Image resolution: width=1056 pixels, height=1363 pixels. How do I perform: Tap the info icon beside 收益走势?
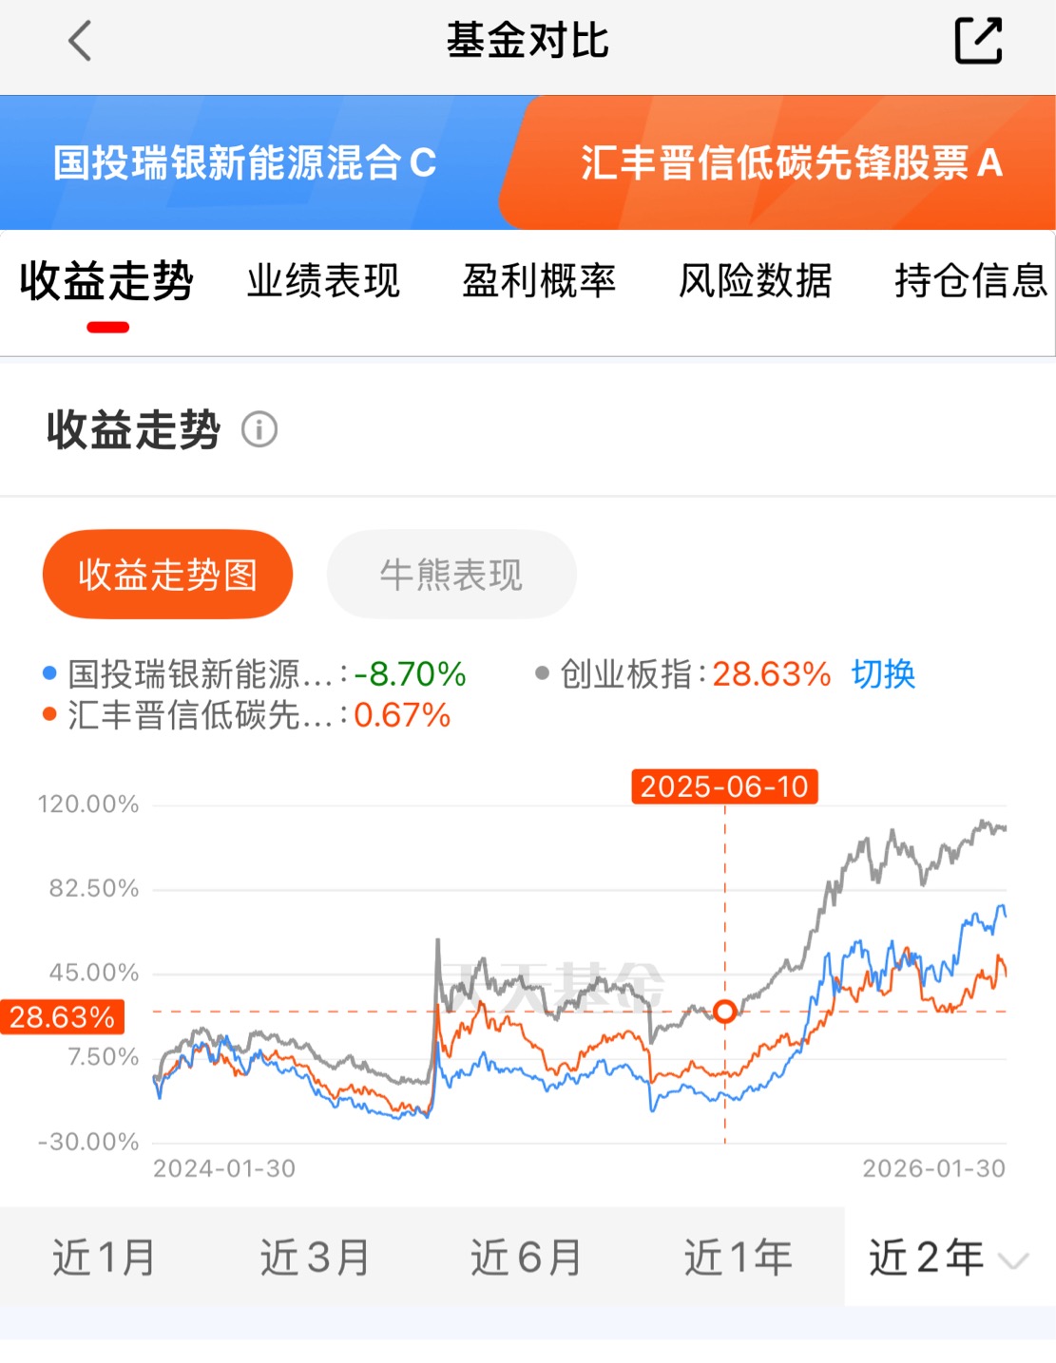click(259, 430)
